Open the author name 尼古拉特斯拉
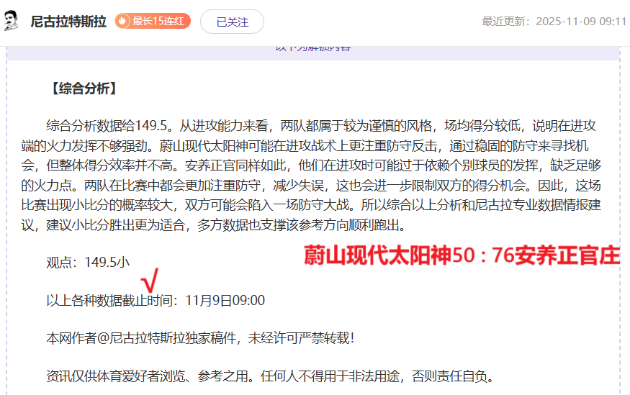 (68, 22)
